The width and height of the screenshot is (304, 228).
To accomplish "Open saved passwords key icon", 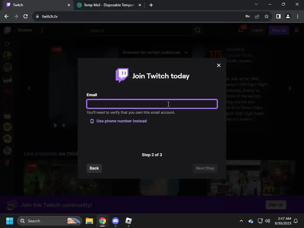I will coord(247,17).
